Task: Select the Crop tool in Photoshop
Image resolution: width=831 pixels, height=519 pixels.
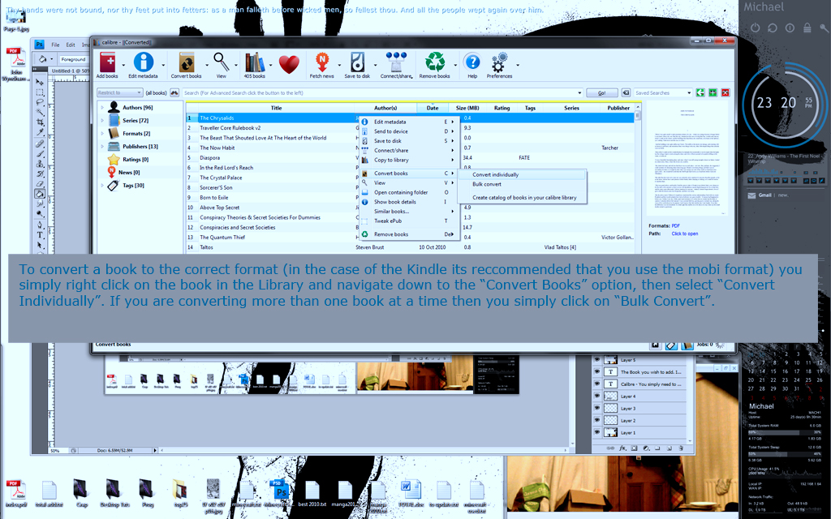Action: pyautogui.click(x=40, y=122)
